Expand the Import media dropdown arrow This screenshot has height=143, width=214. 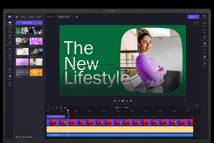[41, 23]
